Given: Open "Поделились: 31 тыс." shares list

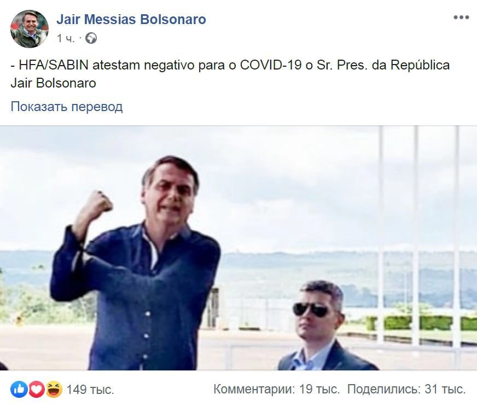Looking at the screenshot, I should pyautogui.click(x=406, y=389).
